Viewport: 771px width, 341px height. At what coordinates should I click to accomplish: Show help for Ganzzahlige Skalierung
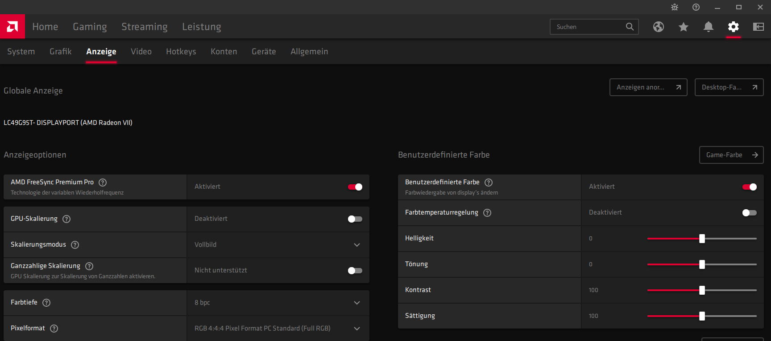pyautogui.click(x=89, y=266)
